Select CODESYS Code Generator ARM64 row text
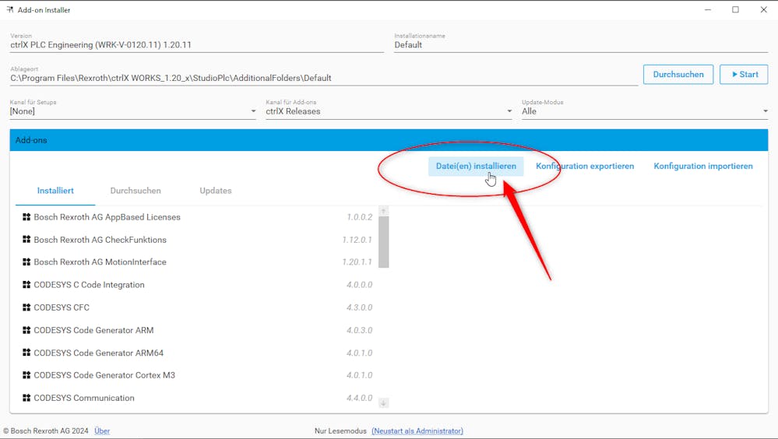The image size is (778, 439). pos(99,353)
